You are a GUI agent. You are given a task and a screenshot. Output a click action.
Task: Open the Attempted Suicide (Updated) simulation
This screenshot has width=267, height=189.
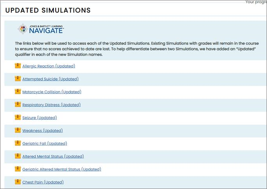click(x=51, y=79)
